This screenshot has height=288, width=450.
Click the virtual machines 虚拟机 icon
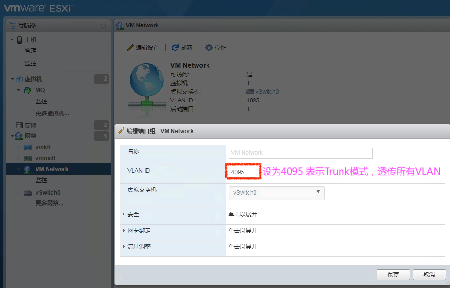pos(19,79)
